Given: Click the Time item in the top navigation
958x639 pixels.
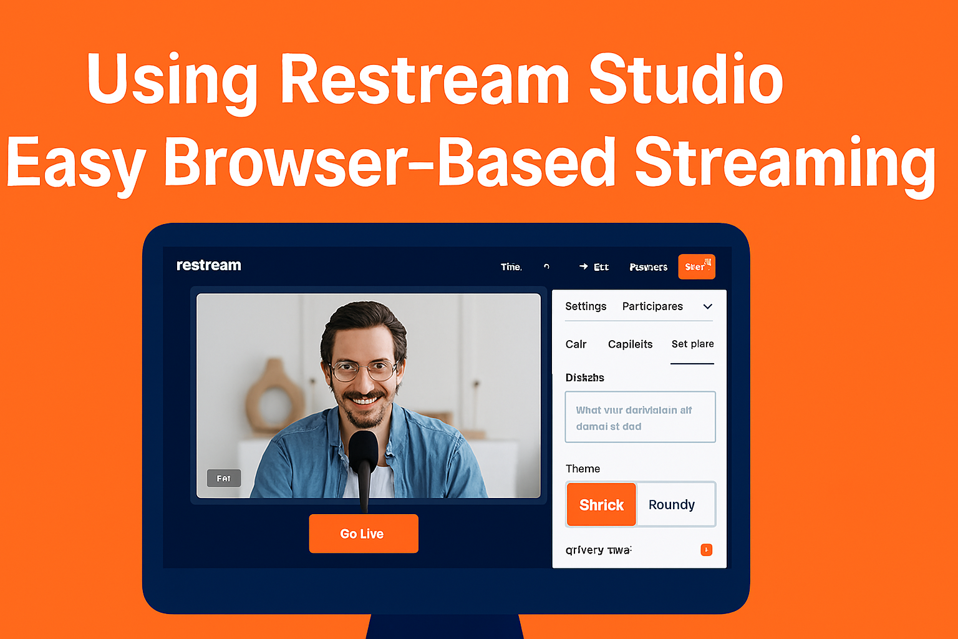Looking at the screenshot, I should [x=510, y=266].
